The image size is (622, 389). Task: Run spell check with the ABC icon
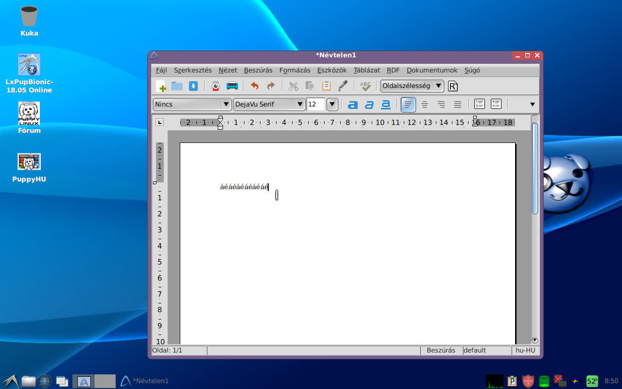365,86
